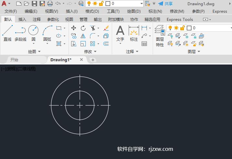Image resolution: width=232 pixels, height=159 pixels.
Task: Click color swatch in quick access layer box
Action: pyautogui.click(x=108, y=4)
